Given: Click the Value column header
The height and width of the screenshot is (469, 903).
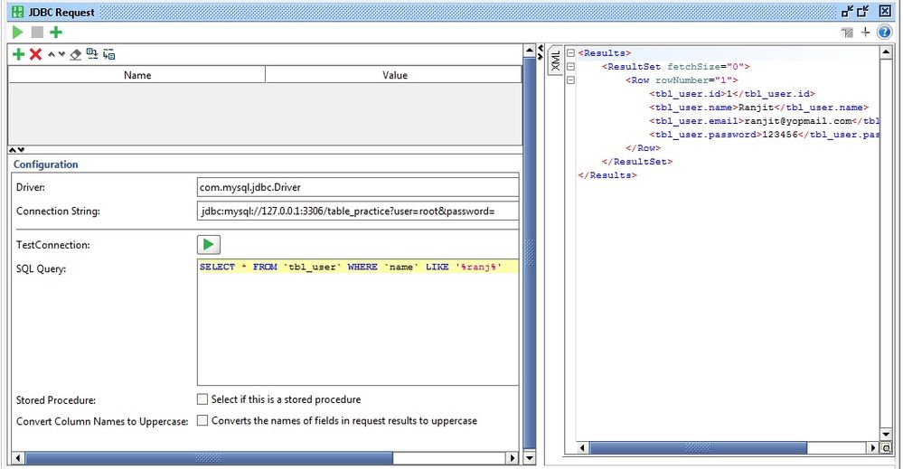Looking at the screenshot, I should click(394, 75).
